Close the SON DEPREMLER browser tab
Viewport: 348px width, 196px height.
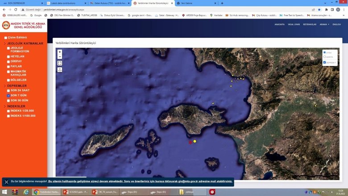(42, 3)
